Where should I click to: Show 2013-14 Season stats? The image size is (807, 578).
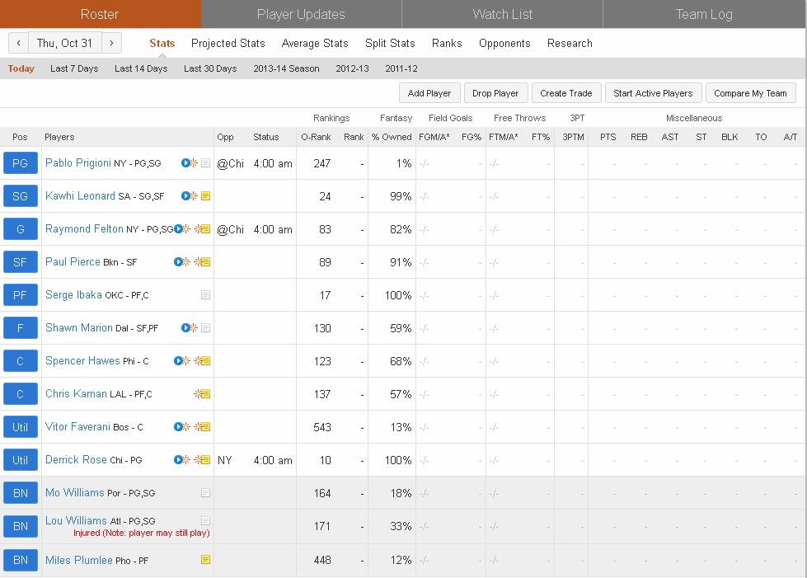[286, 68]
